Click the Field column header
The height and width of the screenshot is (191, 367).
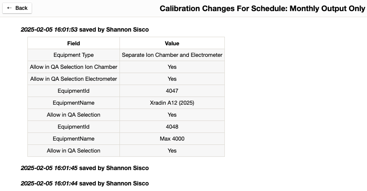point(74,43)
